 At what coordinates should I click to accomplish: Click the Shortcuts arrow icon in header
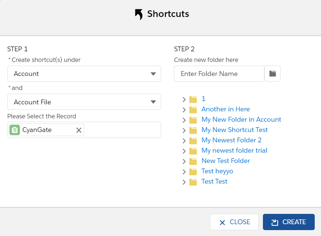(x=139, y=14)
